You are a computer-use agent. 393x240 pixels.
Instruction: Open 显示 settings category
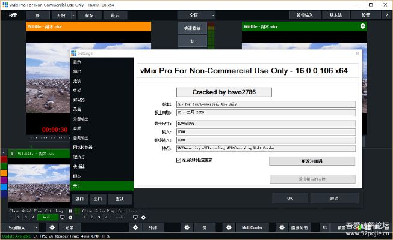[102, 62]
